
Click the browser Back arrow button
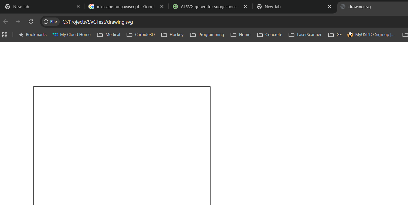(6, 22)
